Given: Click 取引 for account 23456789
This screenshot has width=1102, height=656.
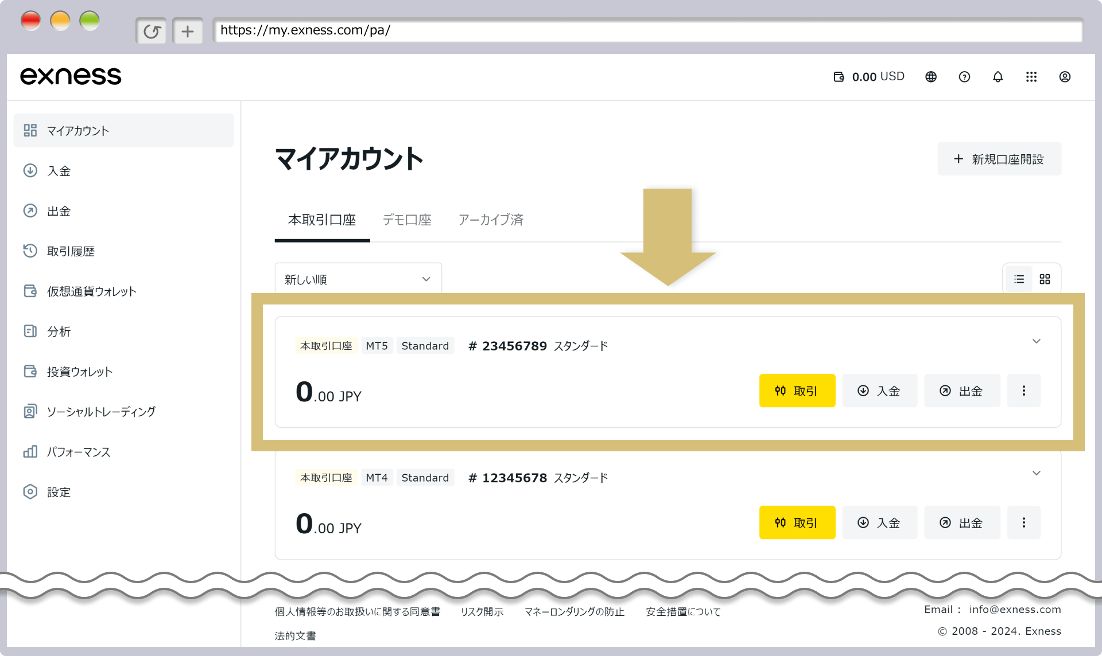Looking at the screenshot, I should [x=797, y=391].
